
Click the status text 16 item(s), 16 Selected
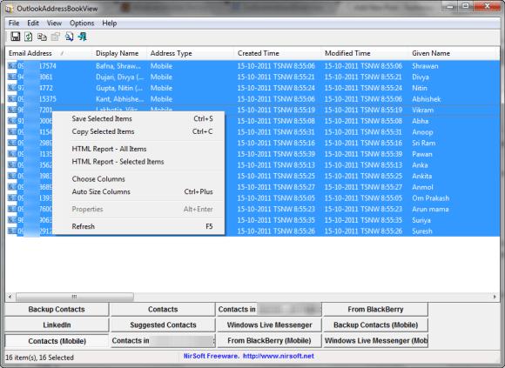point(39,358)
